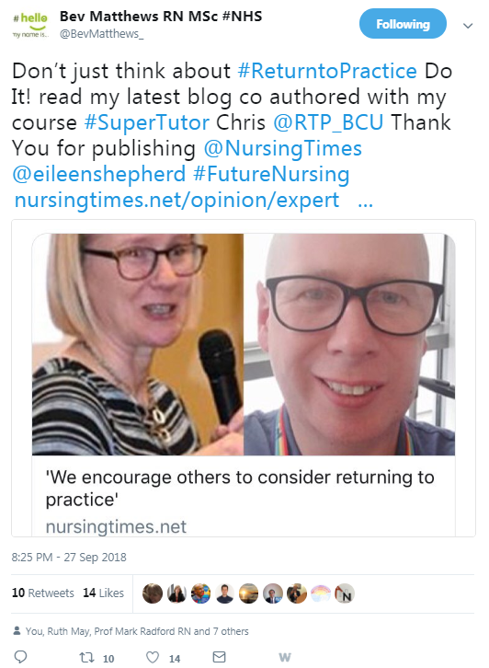
Task: Toggle the Following button
Action: click(x=403, y=24)
